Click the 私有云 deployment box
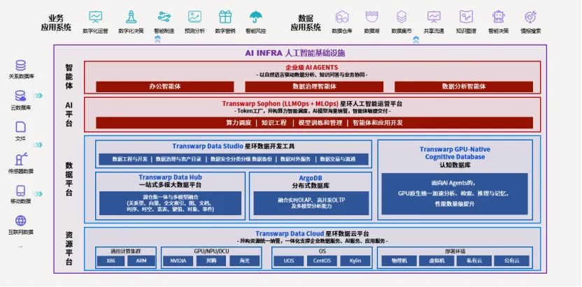The width and height of the screenshot is (582, 287). 474,260
